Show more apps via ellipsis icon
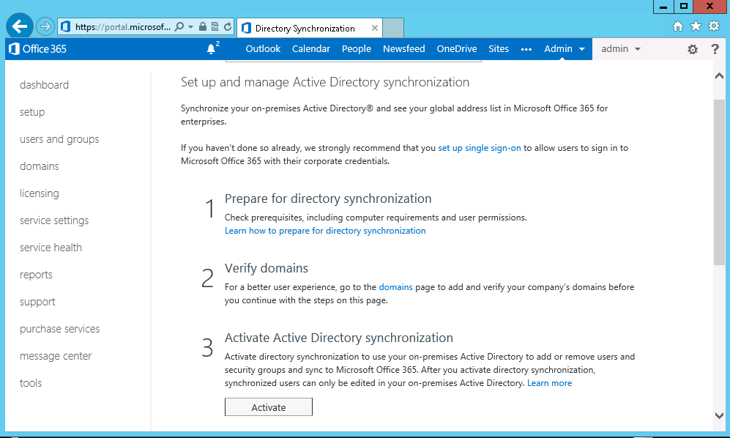Viewport: 730px width, 438px height. (526, 49)
